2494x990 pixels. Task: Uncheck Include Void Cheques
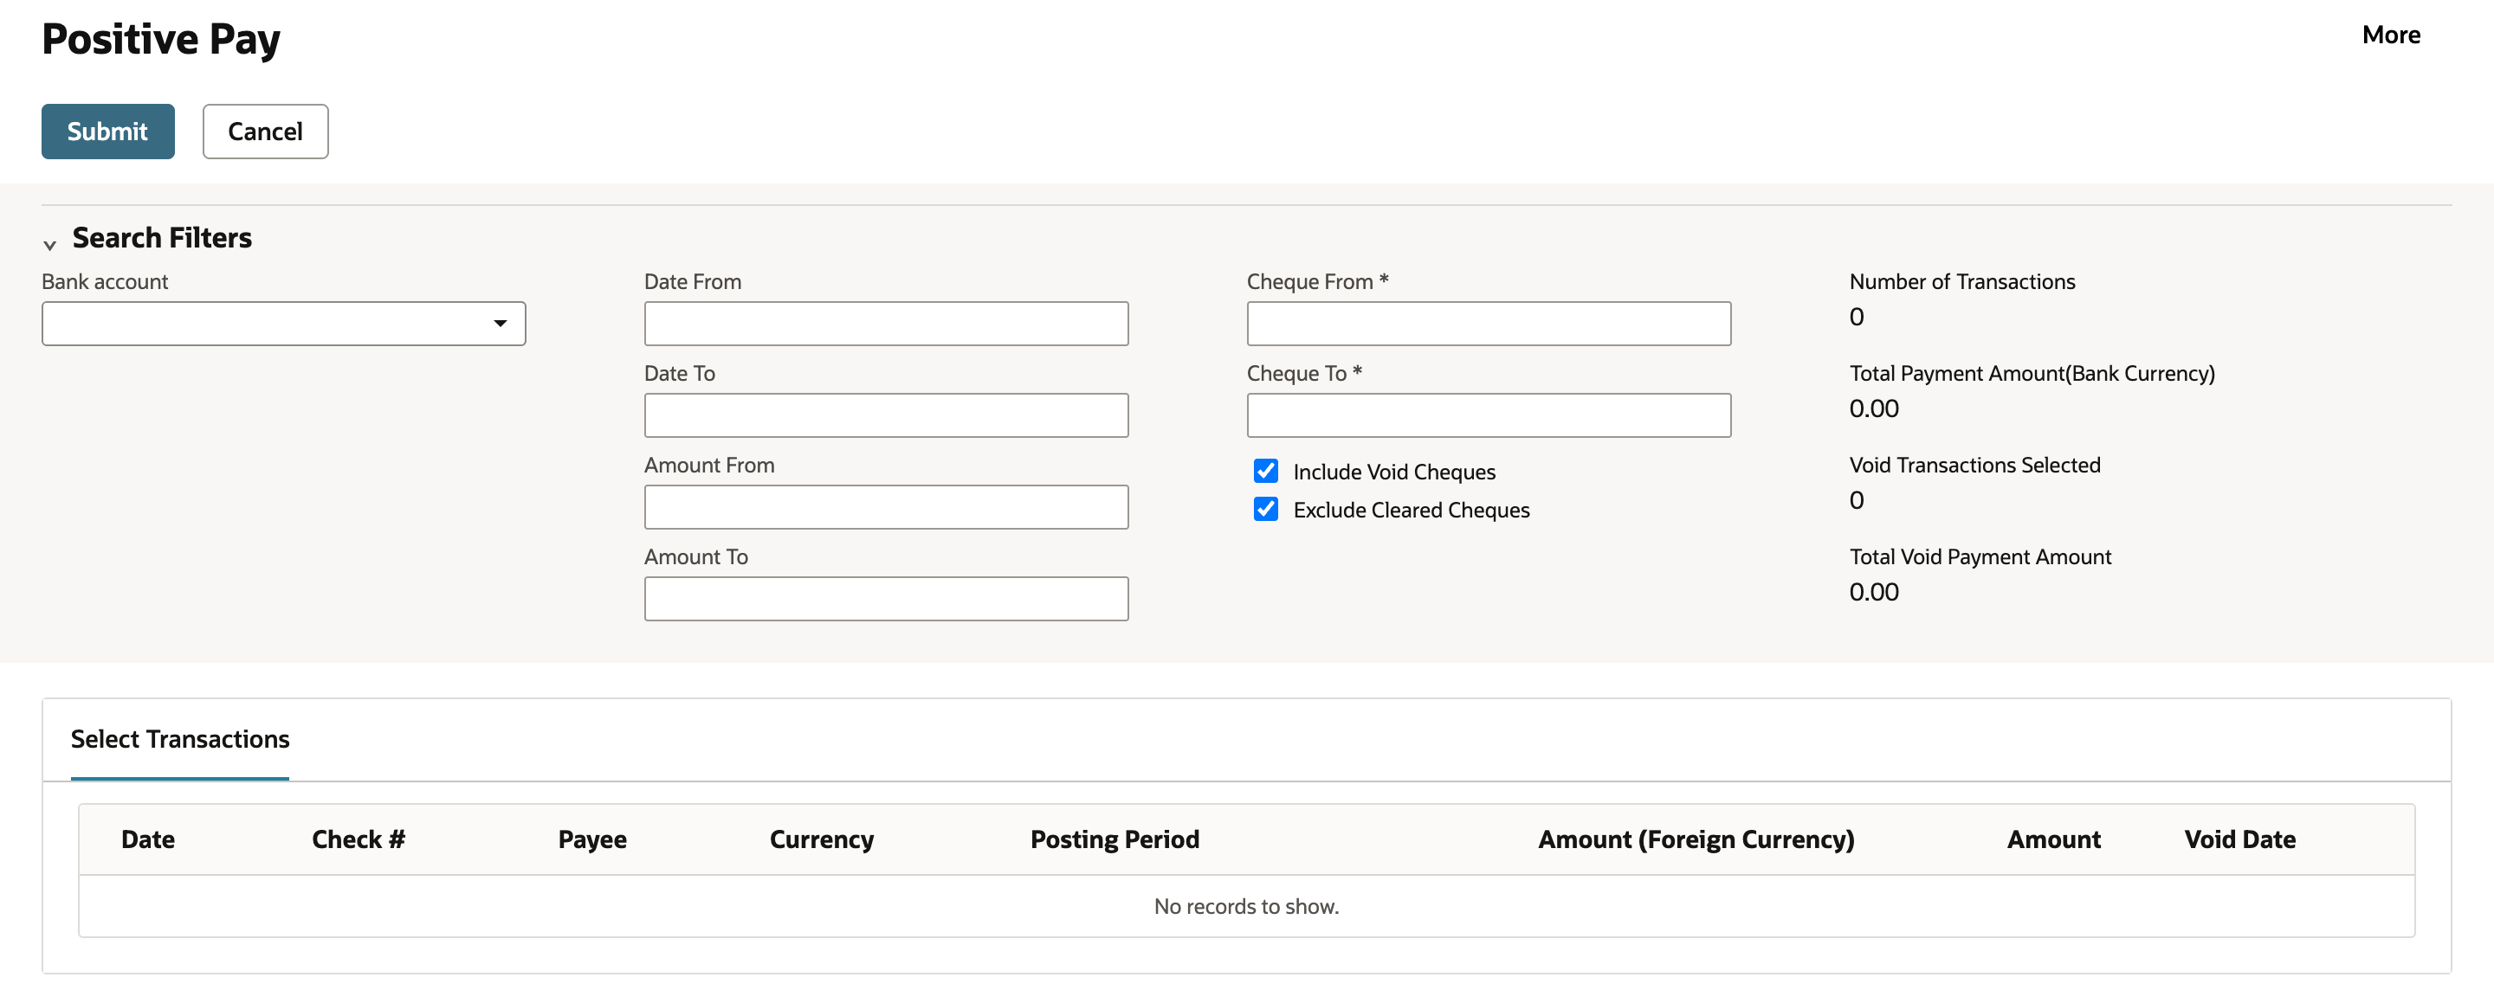point(1265,472)
